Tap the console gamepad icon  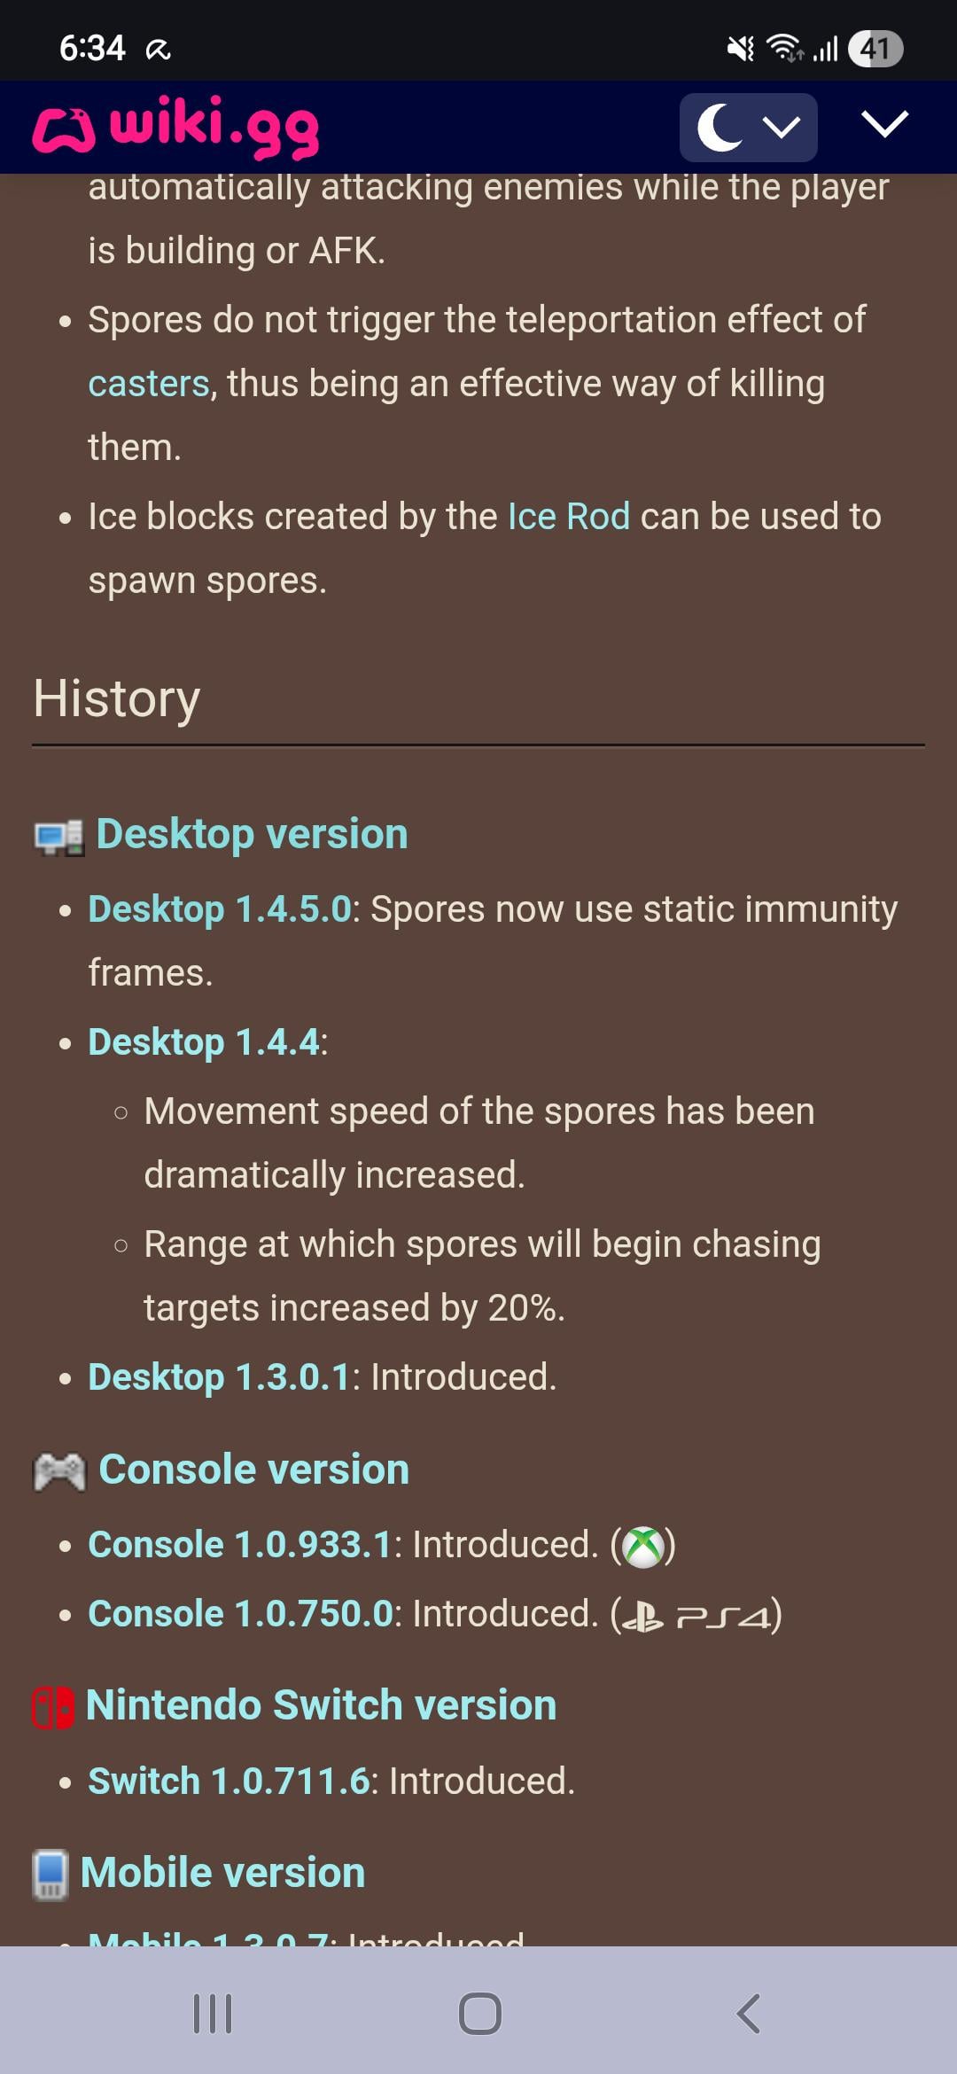tap(59, 1472)
